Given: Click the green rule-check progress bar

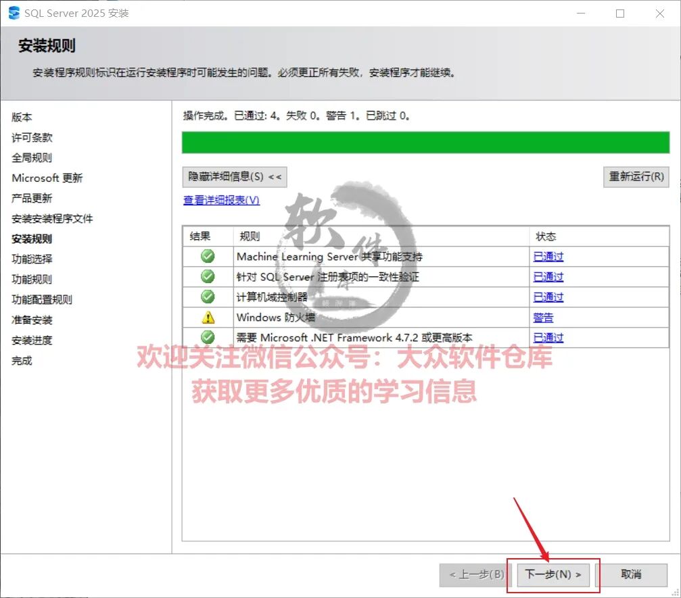Looking at the screenshot, I should 425,143.
